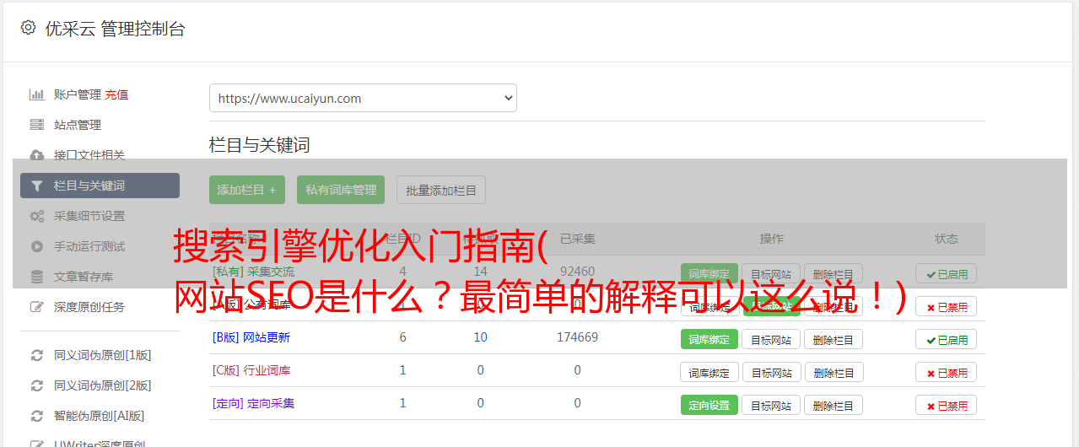Image resolution: width=1079 pixels, height=447 pixels.
Task: Click the 栏目与关键词 page heading
Action: tap(259, 145)
